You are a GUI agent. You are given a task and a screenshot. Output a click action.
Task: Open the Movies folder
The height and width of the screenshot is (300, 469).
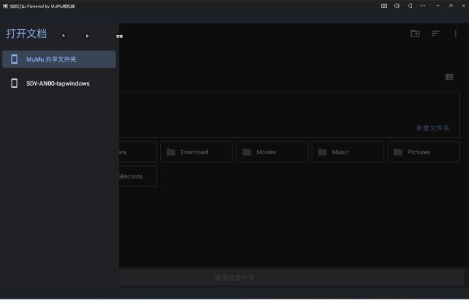[x=272, y=152]
